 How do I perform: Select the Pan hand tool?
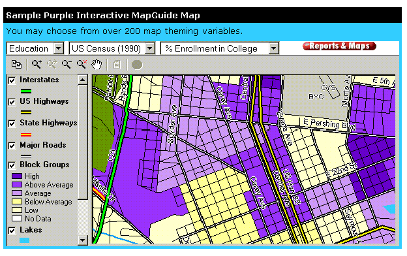click(x=97, y=65)
